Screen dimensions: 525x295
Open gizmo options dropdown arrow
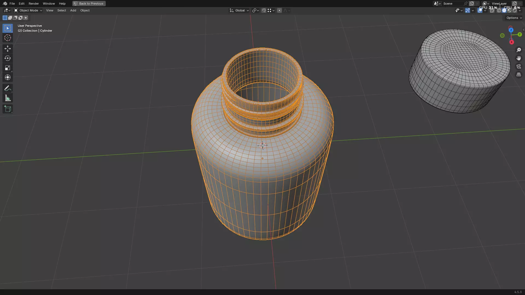[x=473, y=10]
